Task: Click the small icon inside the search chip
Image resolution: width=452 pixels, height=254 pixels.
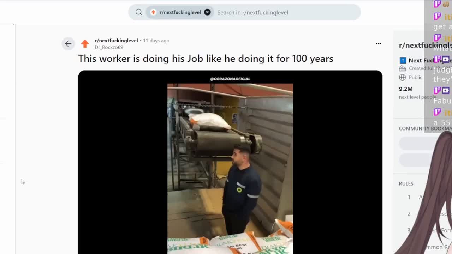Action: [x=153, y=12]
